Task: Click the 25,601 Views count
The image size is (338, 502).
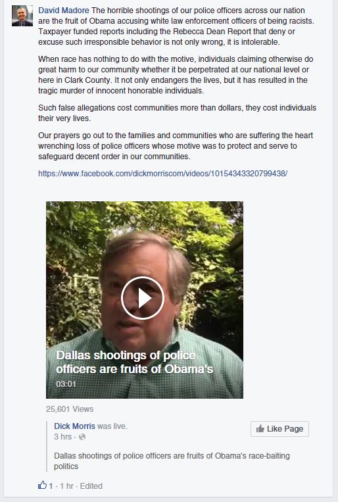Action: click(x=70, y=409)
